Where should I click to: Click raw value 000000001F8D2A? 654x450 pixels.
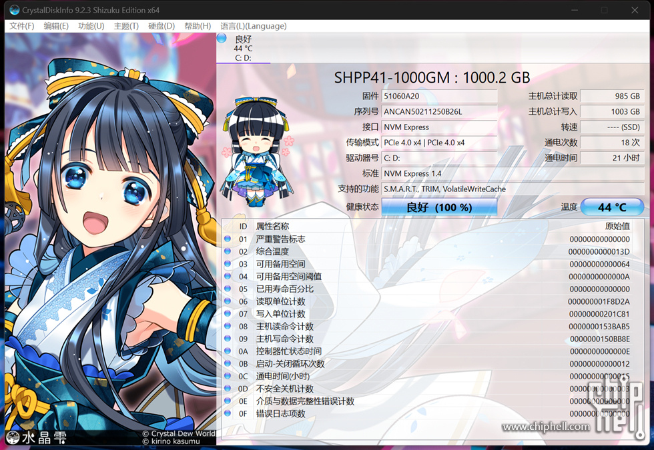pos(599,301)
